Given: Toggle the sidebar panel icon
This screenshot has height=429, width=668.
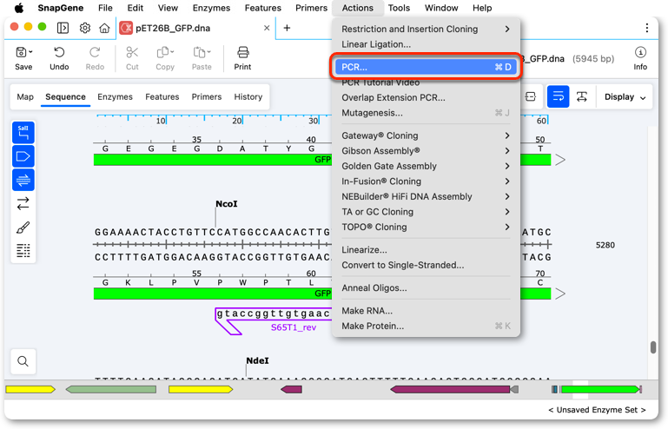Looking at the screenshot, I should (x=63, y=28).
